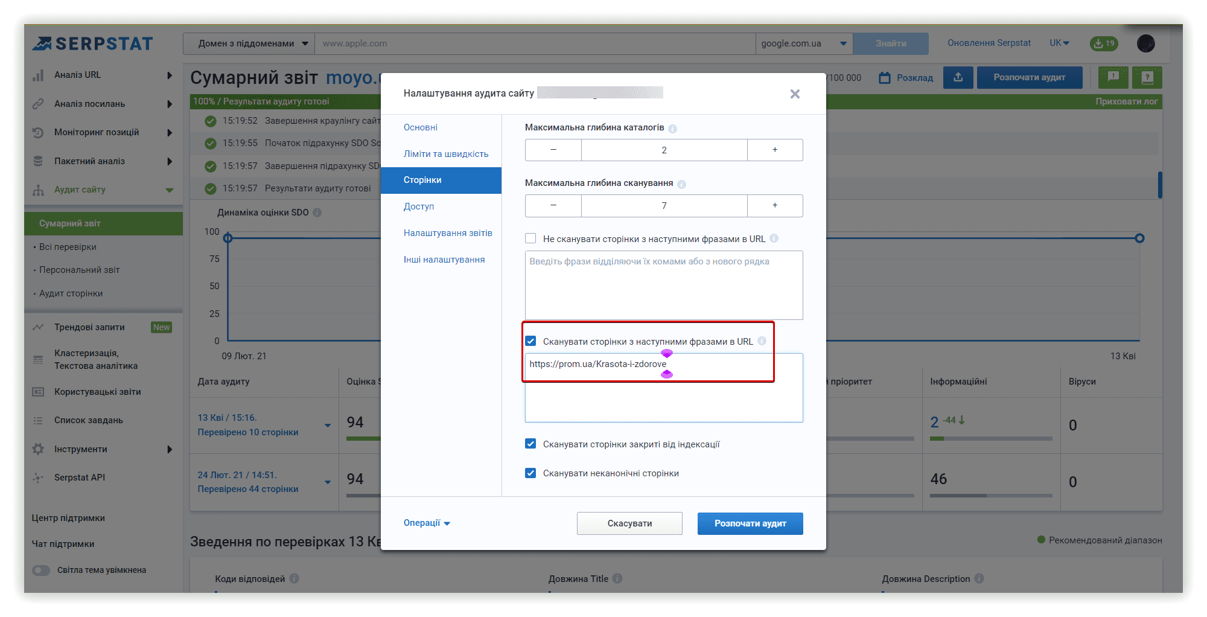
Task: Switch the light theme toggle
Action: pos(41,570)
